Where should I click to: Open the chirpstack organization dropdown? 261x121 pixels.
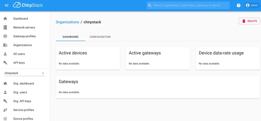[x=25, y=73]
